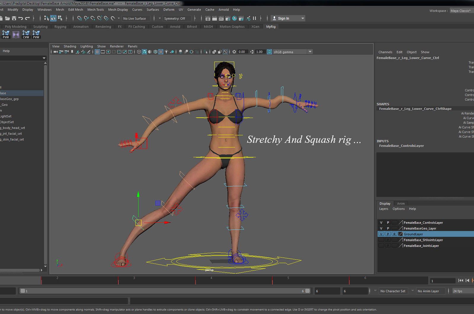
Task: Enable snap to grids magnet icon
Action: pyautogui.click(x=79, y=18)
